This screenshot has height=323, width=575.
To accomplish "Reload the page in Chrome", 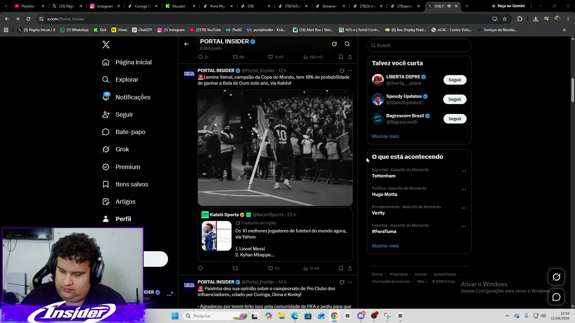I will [28, 19].
